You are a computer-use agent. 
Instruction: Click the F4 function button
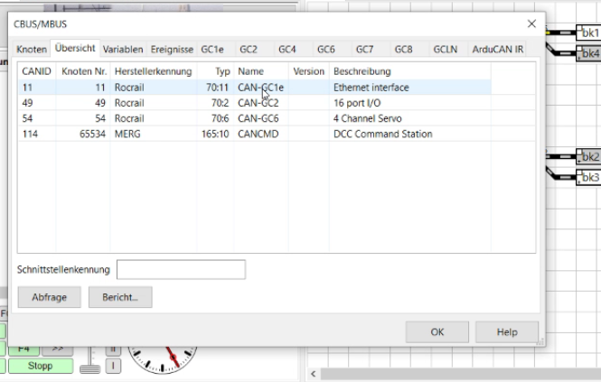[x=23, y=348]
